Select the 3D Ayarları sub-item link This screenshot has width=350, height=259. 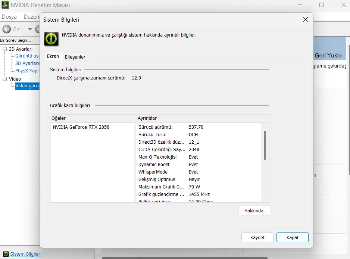click(x=27, y=63)
